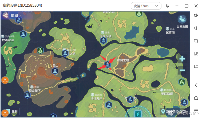Pin the window with the pushpin icon

(x=167, y=6)
